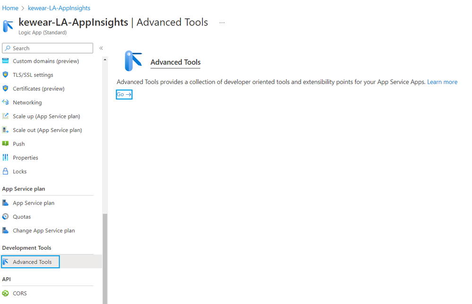472x304 pixels.
Task: Click the TLS/SSL settings shield icon
Action: (5, 74)
